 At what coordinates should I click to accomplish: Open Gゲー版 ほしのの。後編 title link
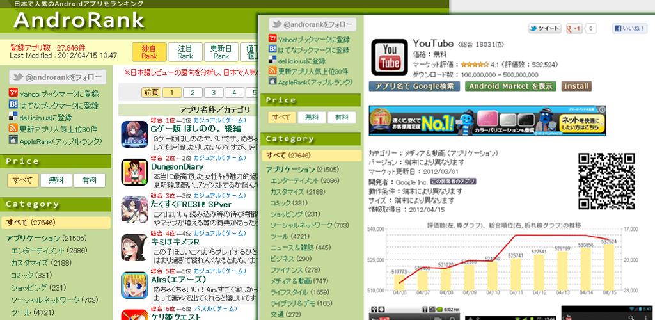(x=196, y=129)
